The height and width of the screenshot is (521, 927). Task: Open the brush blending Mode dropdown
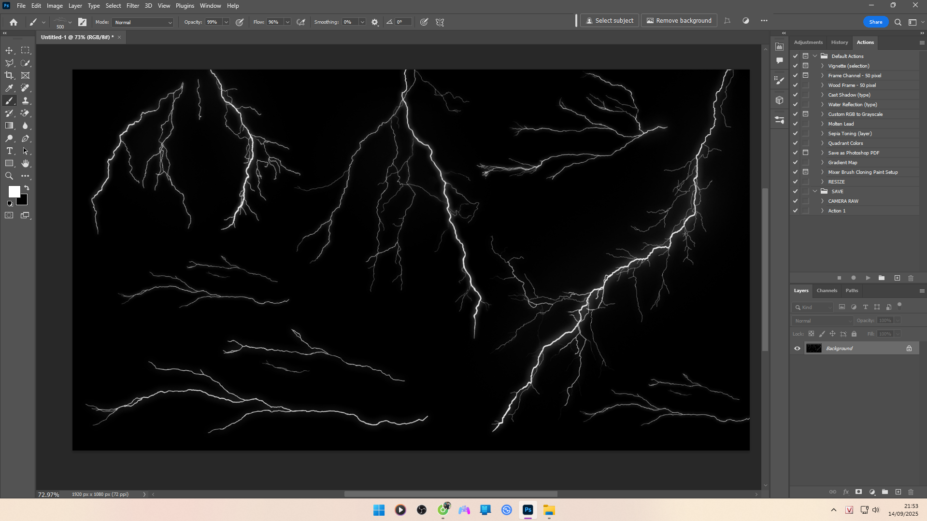(x=143, y=22)
